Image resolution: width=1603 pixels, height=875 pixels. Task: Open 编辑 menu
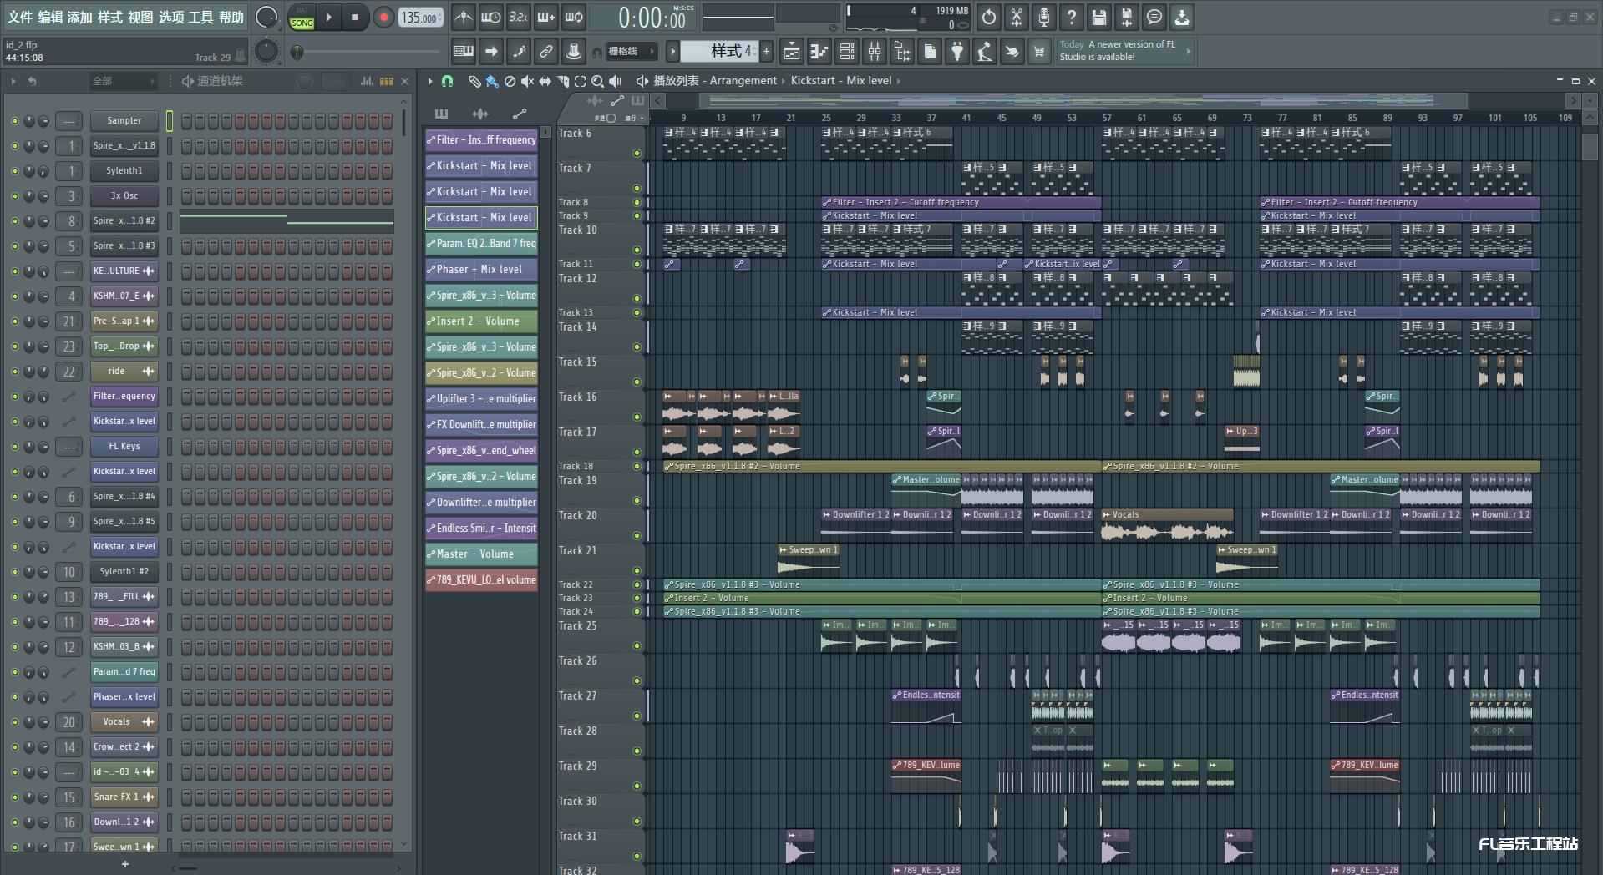(50, 17)
